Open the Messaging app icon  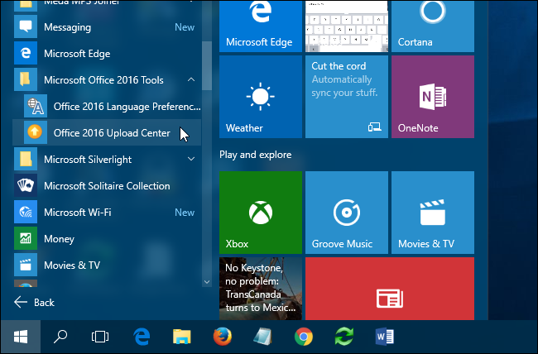(26, 26)
